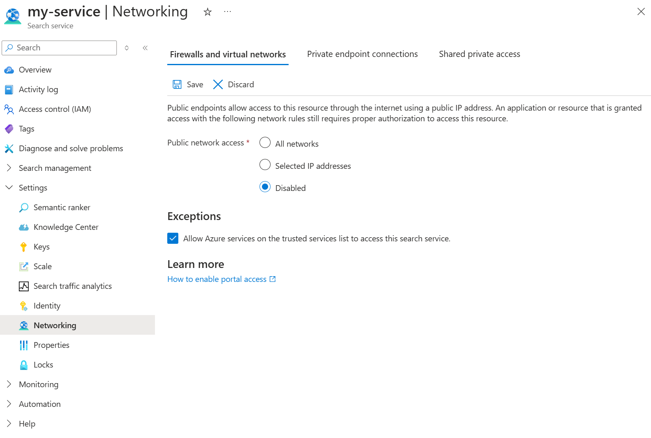Click the Diagnose and solve problems icon

click(x=9, y=149)
